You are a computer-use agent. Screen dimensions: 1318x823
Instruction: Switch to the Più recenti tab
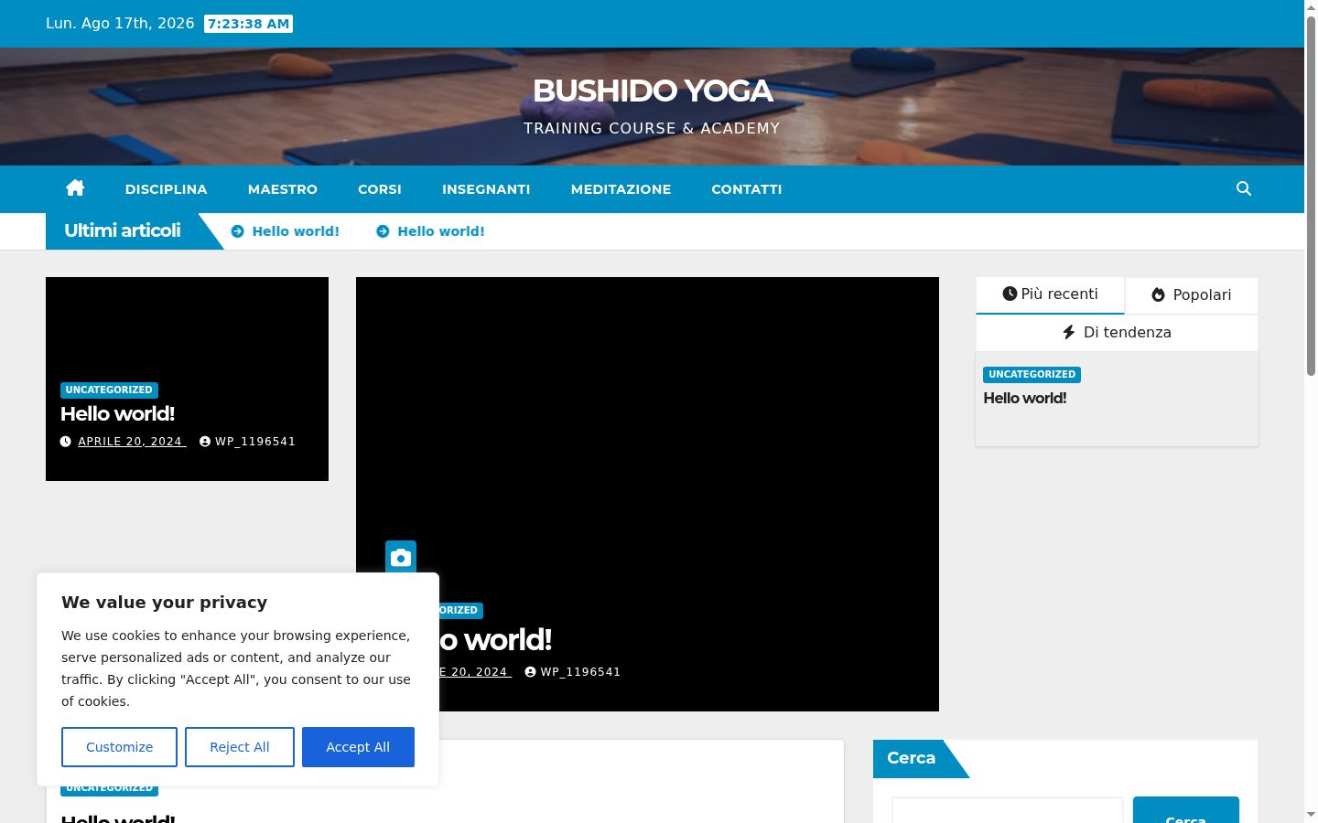1050,294
